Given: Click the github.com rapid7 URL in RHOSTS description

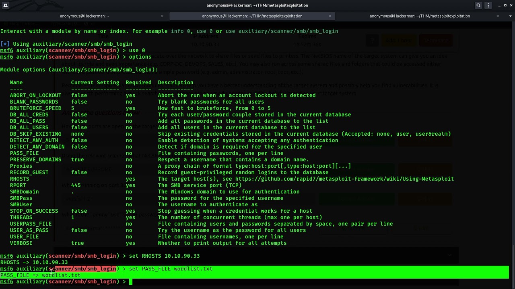Looking at the screenshot, I should point(344,179).
